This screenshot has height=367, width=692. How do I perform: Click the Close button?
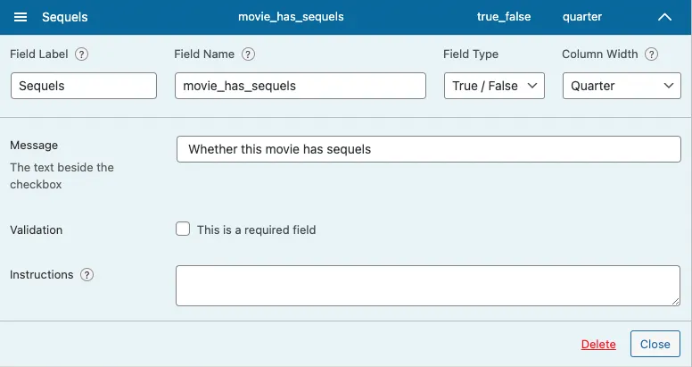click(655, 344)
